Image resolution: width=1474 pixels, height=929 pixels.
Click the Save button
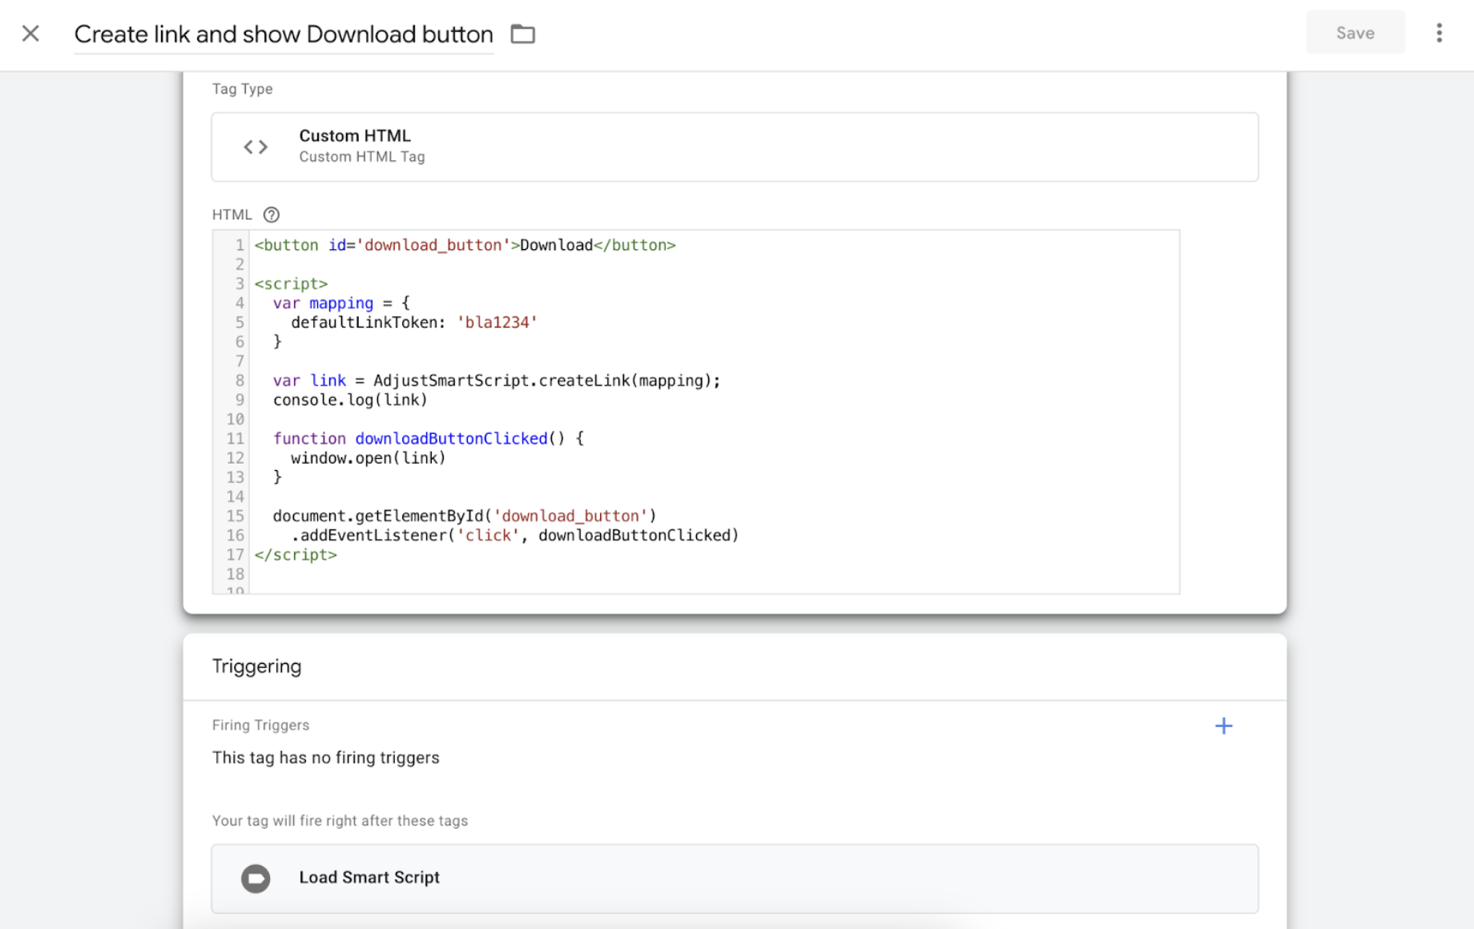(1355, 33)
